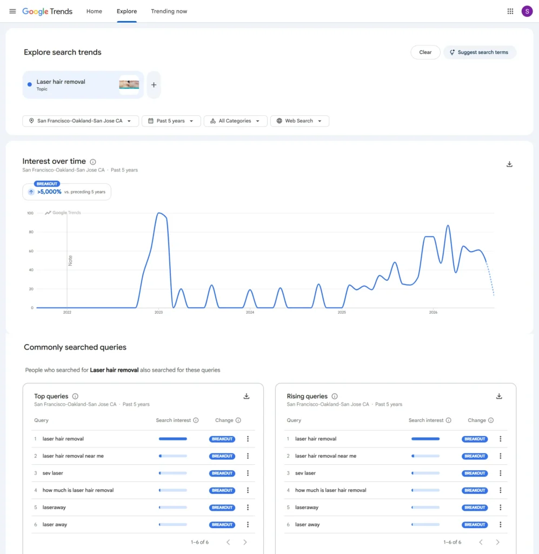Click the 2023 peak on the chart line
The image size is (539, 554).
point(159,213)
